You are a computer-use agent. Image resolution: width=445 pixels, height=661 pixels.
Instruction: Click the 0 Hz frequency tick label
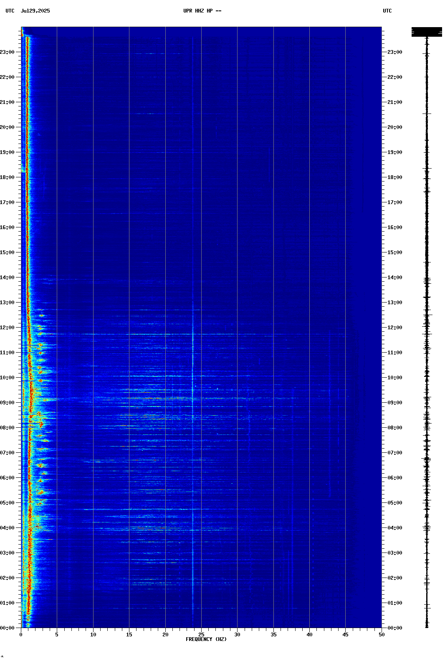(x=21, y=635)
